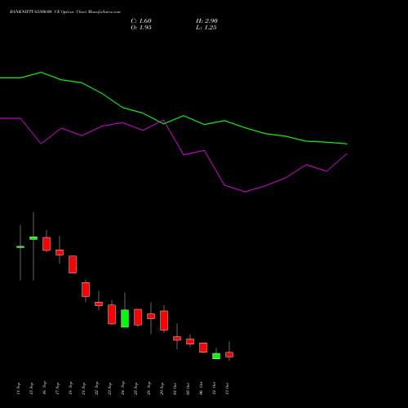408x408 pixels.
Task: Click the BANKNIFTY chart title text
Action: [x=65, y=12]
